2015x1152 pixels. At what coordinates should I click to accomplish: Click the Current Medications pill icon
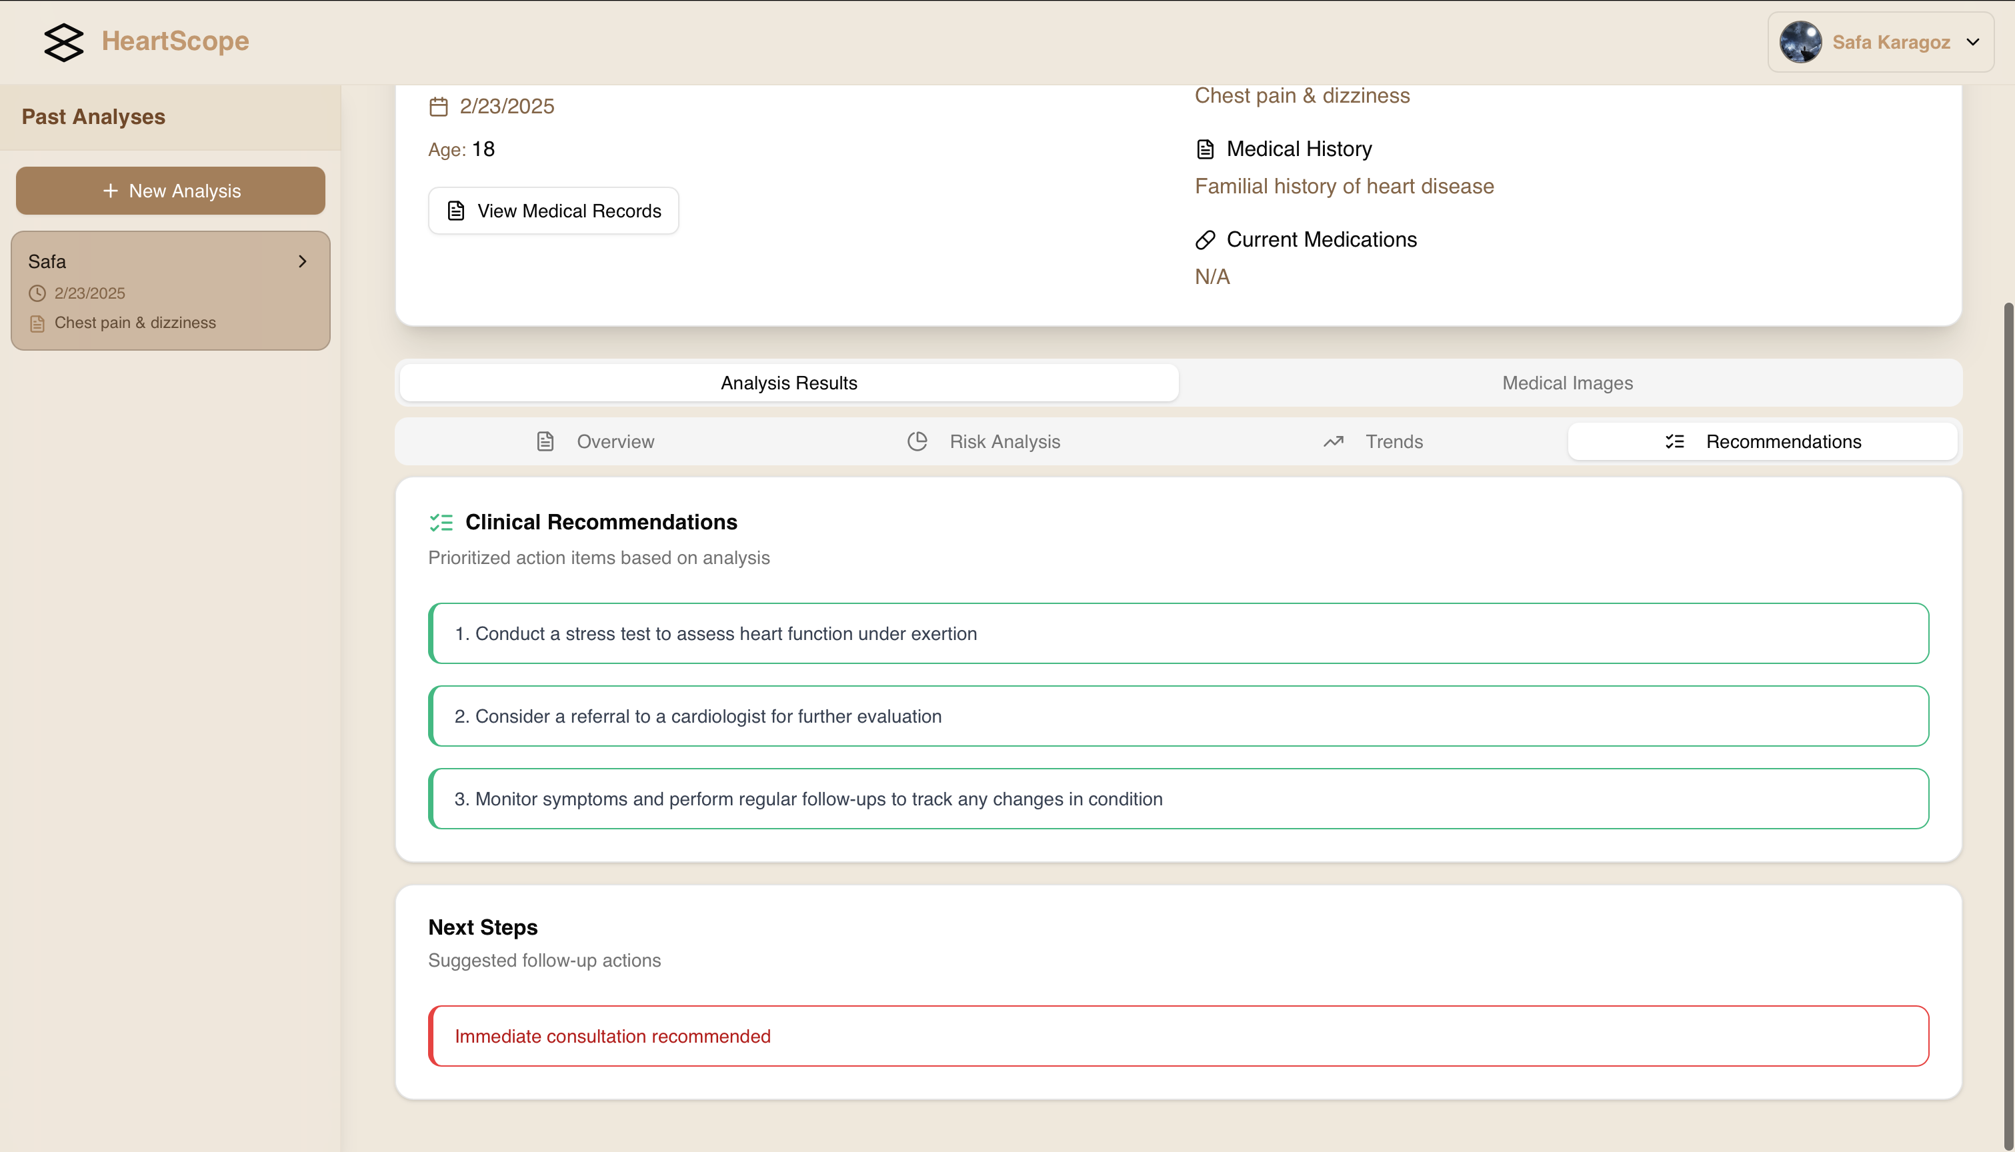1205,240
